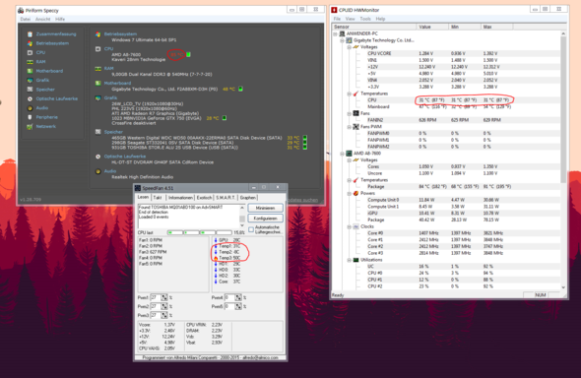Open the Ansicht menu in Speccy
The image size is (581, 378).
coord(43,19)
